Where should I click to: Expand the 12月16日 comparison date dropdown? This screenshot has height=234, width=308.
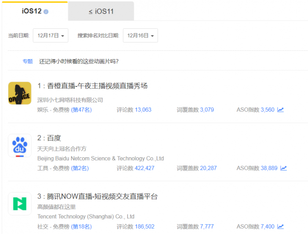(x=140, y=36)
